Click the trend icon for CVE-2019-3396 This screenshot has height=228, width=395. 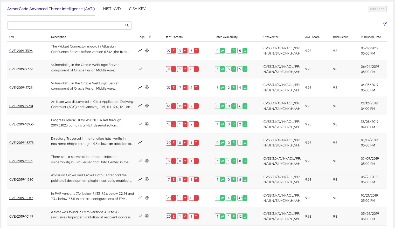click(x=140, y=51)
